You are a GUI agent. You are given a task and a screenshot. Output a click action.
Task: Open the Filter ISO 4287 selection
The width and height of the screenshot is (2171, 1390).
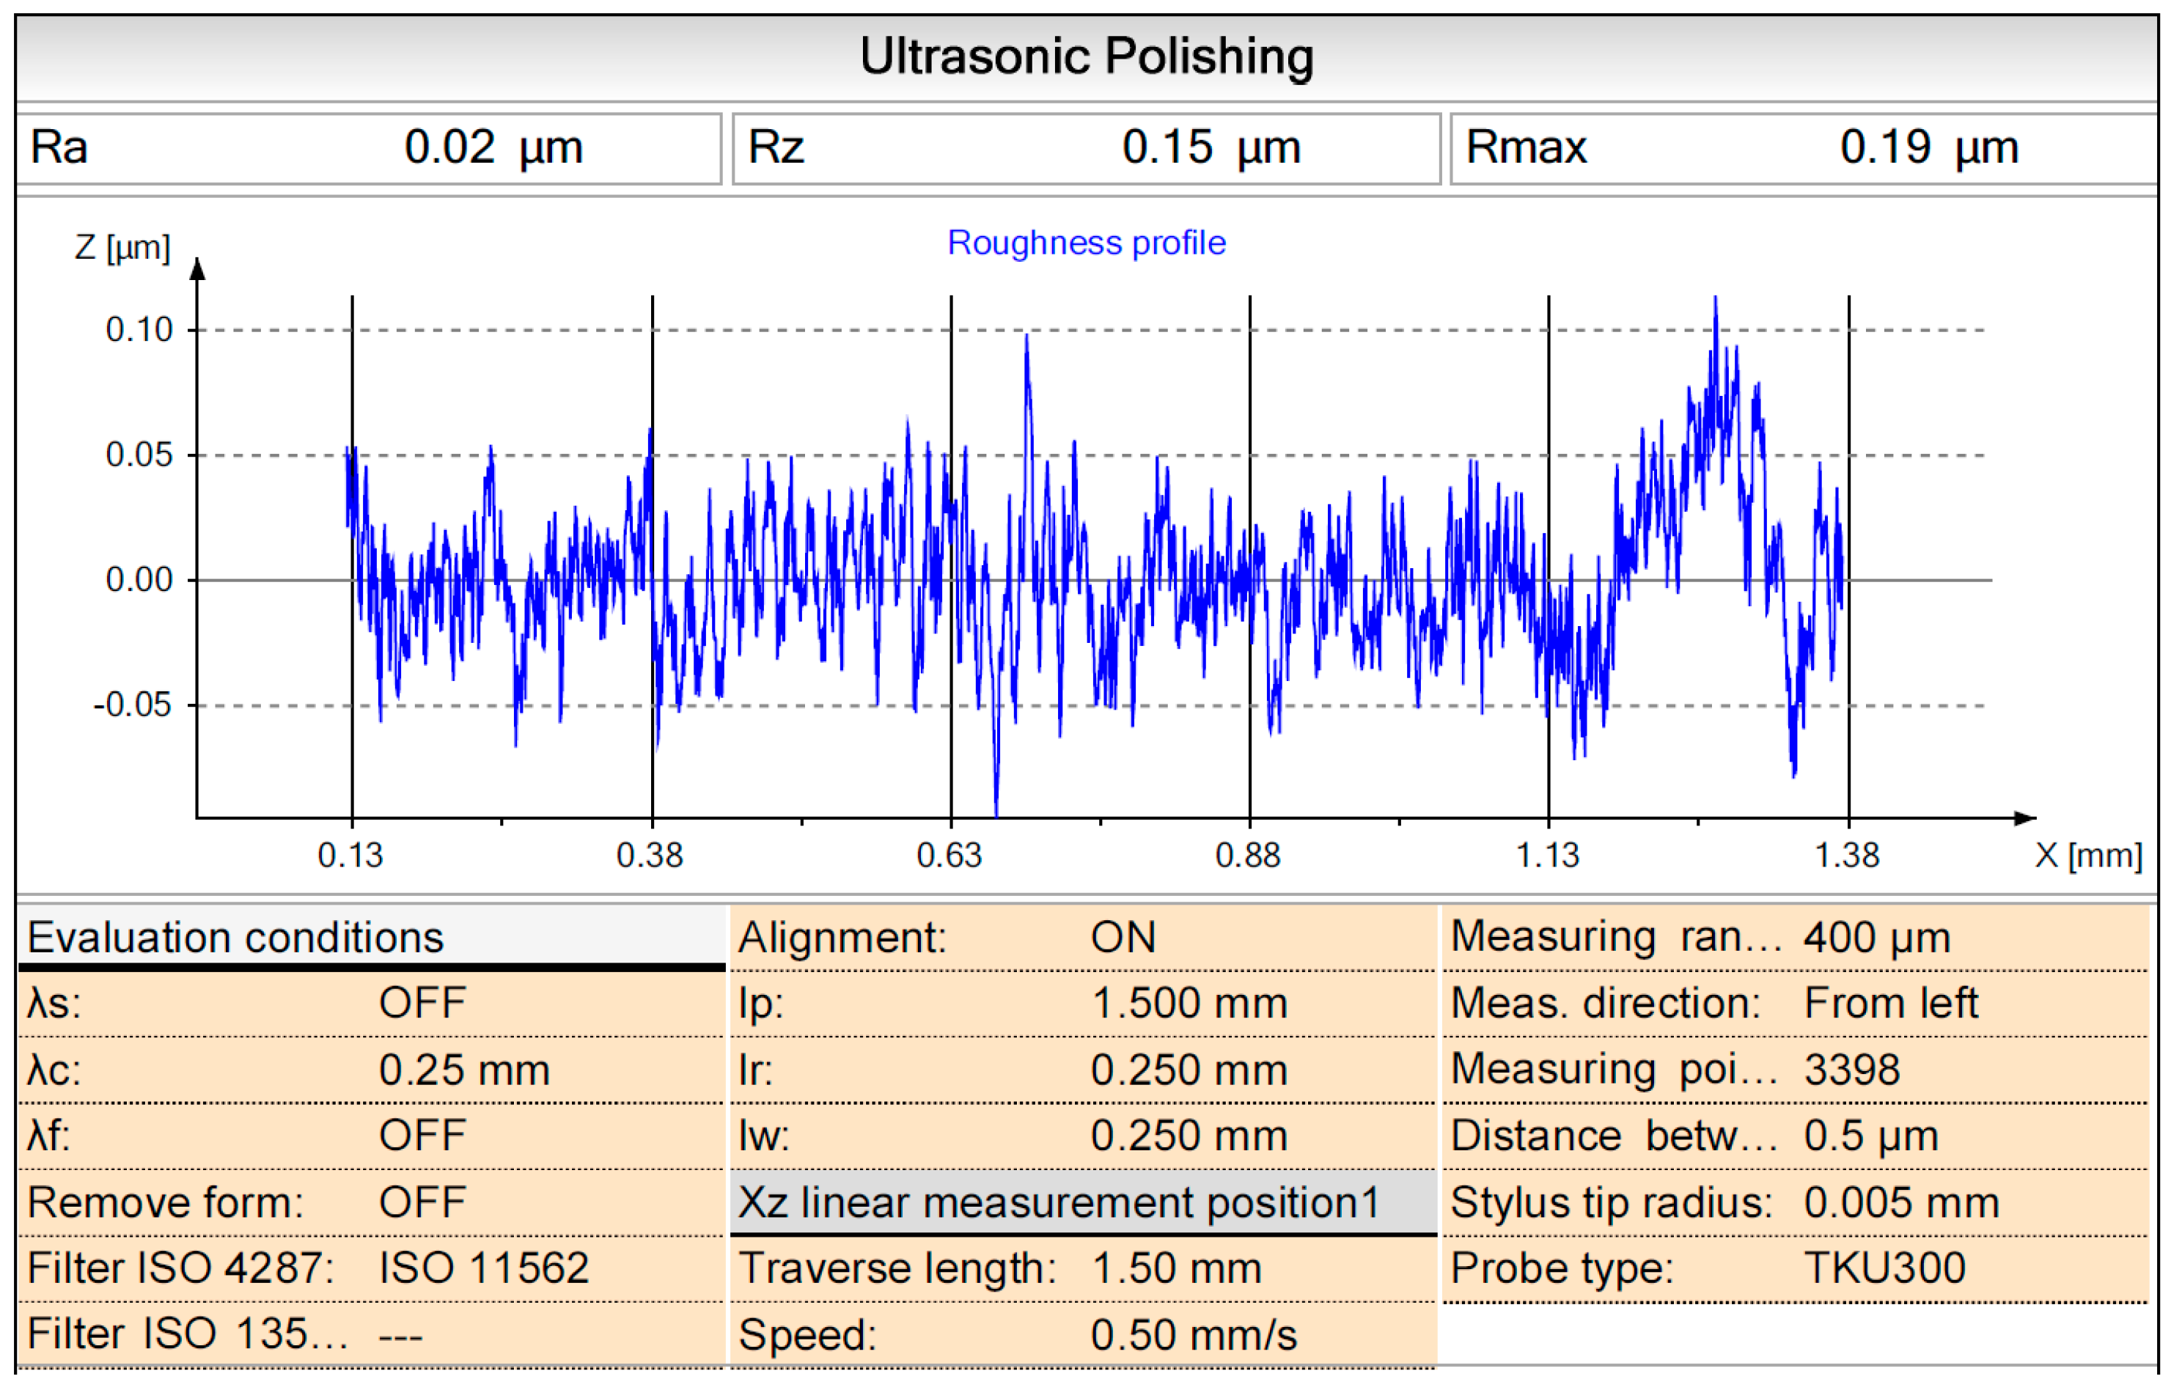484,1268
